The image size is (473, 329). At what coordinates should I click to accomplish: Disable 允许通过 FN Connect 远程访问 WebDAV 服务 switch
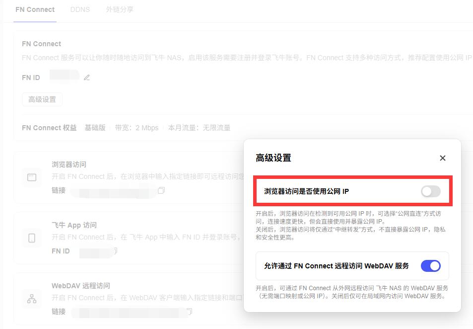430,266
